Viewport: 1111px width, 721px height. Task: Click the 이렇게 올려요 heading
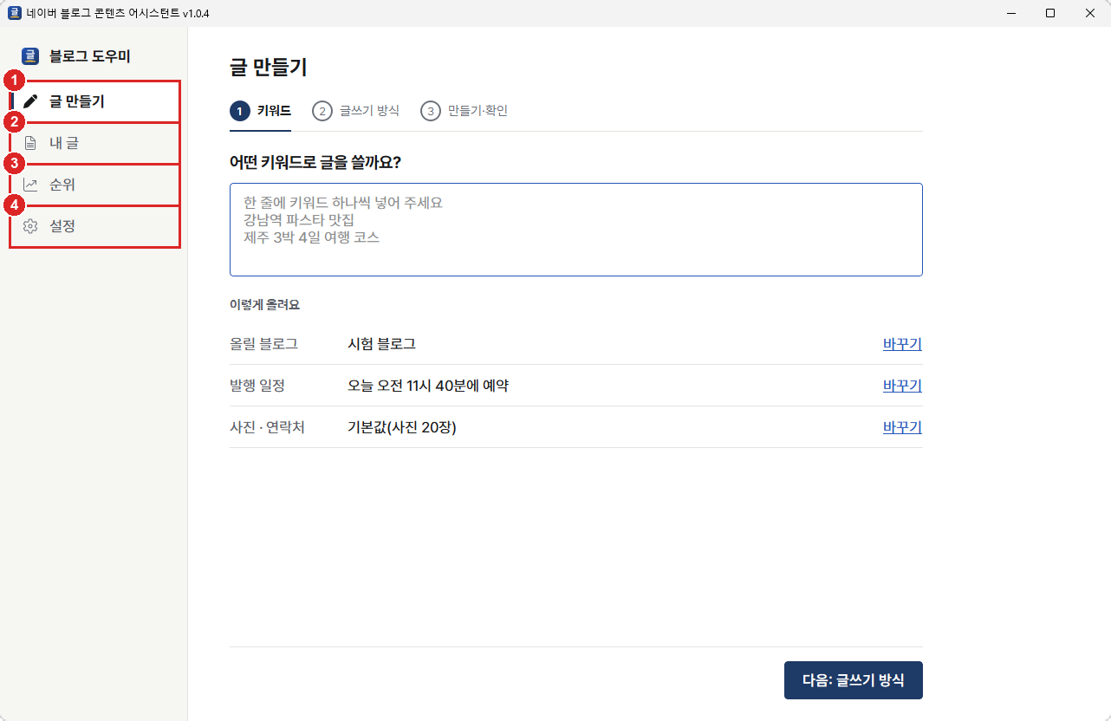point(264,305)
